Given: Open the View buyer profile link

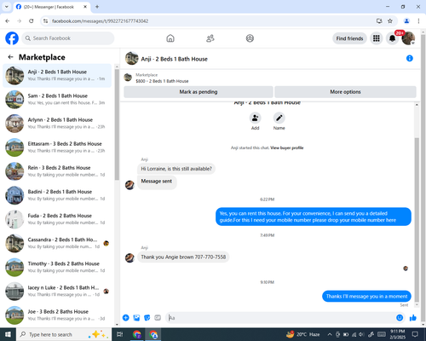Looking at the screenshot, I should 287,147.
